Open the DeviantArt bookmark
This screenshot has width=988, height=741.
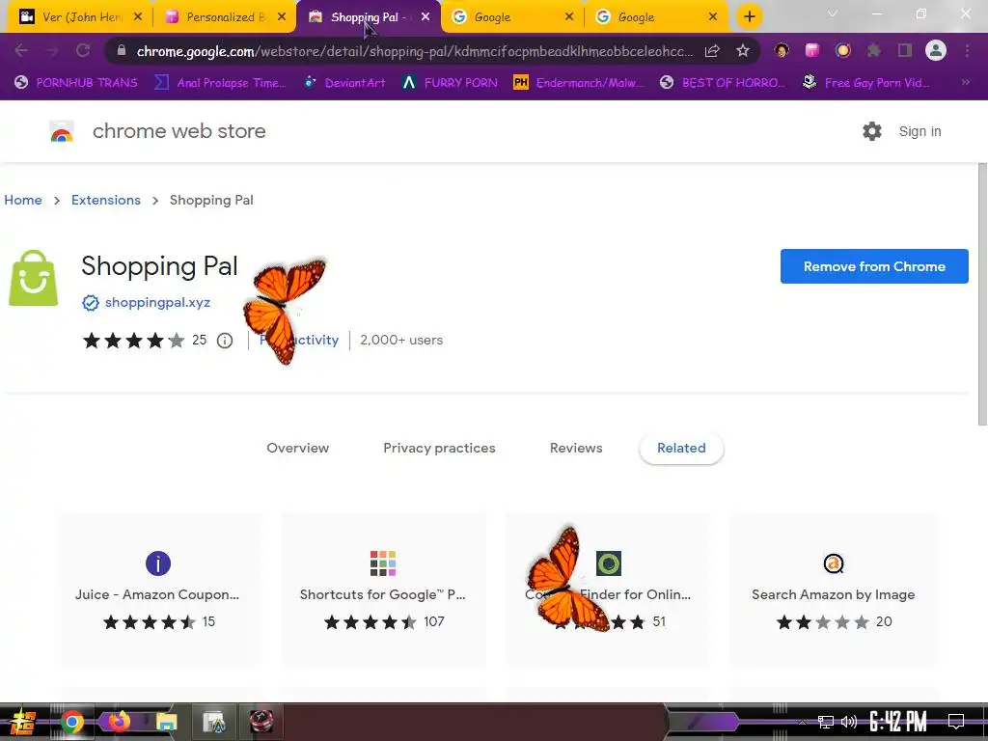[x=344, y=82]
